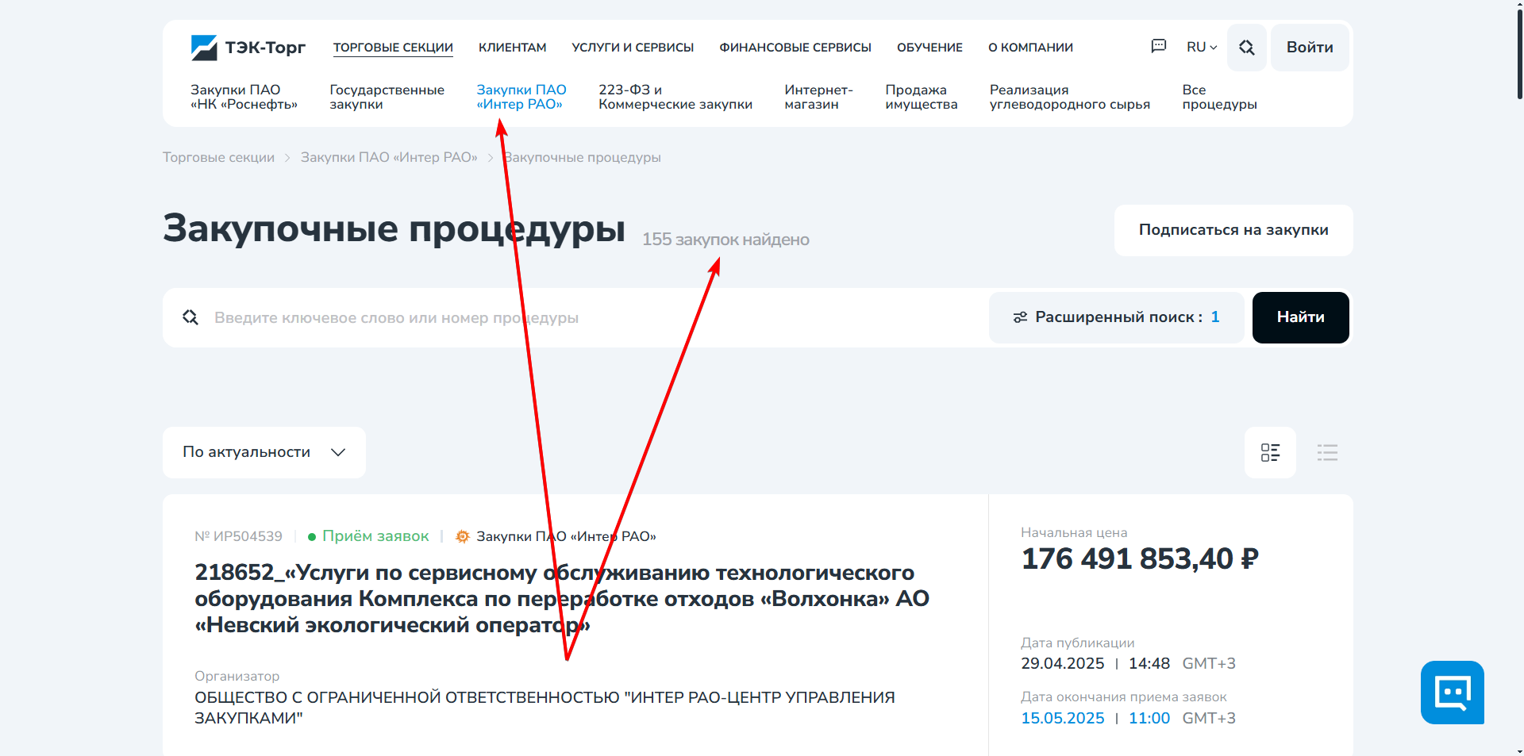Click organizer name ИНТЕР РАО-ЦЕНТР УПРАВЛЕНИЯ ЗАКУПКАМИ
Viewport: 1524px width, 756px height.
(x=545, y=708)
